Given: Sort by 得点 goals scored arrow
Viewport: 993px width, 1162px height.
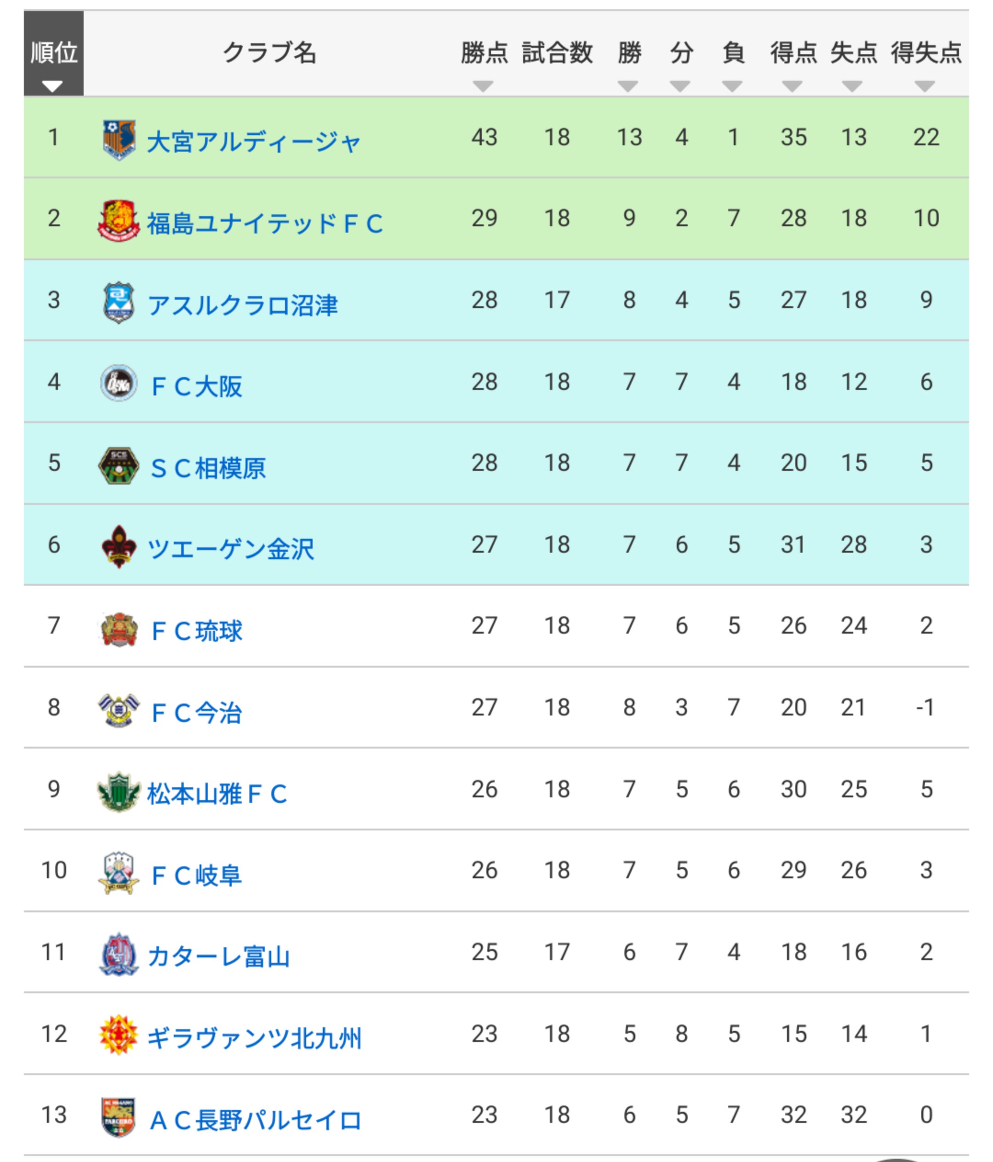Looking at the screenshot, I should coord(792,86).
